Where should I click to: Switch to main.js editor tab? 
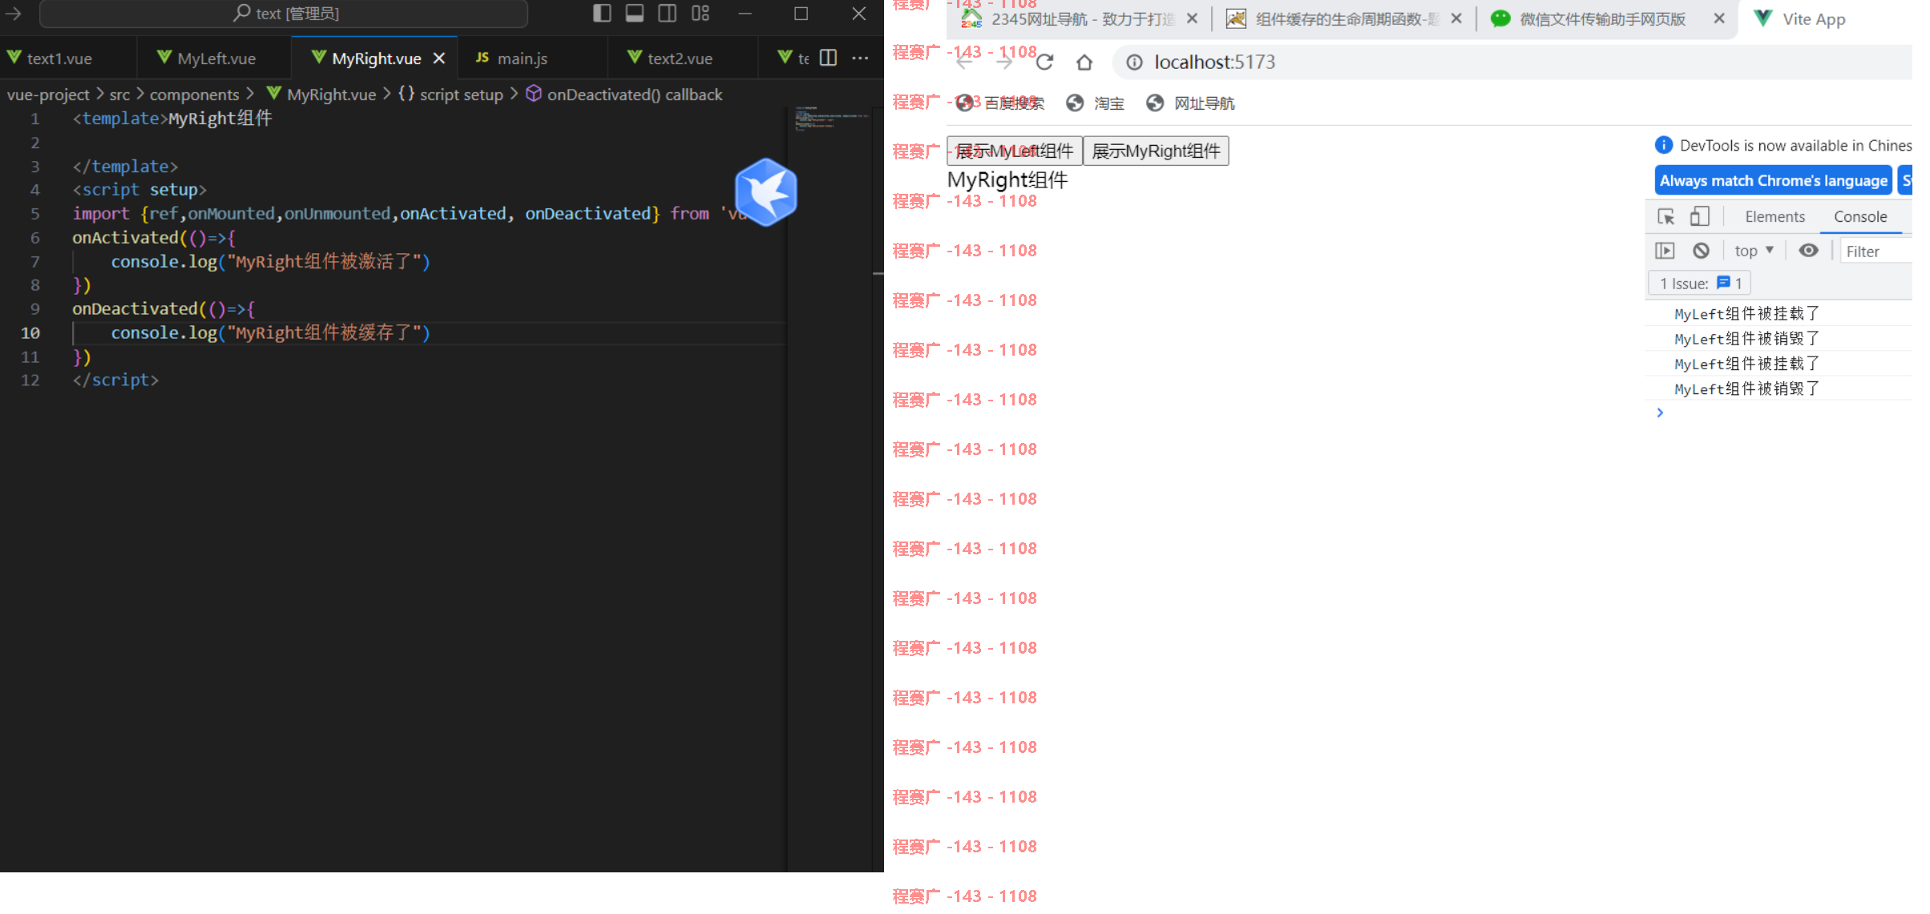click(x=523, y=58)
